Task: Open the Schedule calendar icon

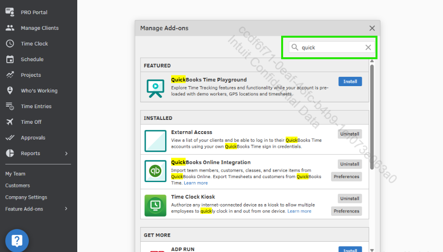Action: pyautogui.click(x=10, y=59)
